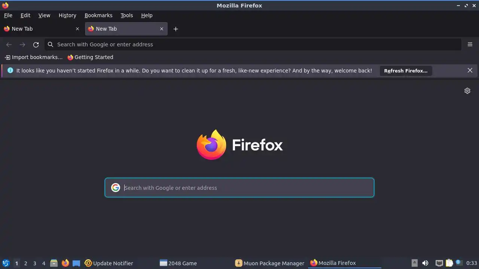Viewport: 479px width, 269px height.
Task: Open file manager from taskbar launcher
Action: [54, 263]
